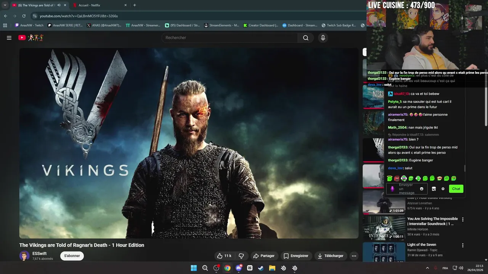Open the Light of the Seven thumbnail
Viewport: 488px width, 274px height.
384,252
